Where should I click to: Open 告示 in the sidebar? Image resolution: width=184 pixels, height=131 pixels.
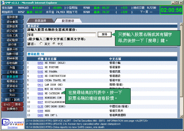click(x=12, y=91)
